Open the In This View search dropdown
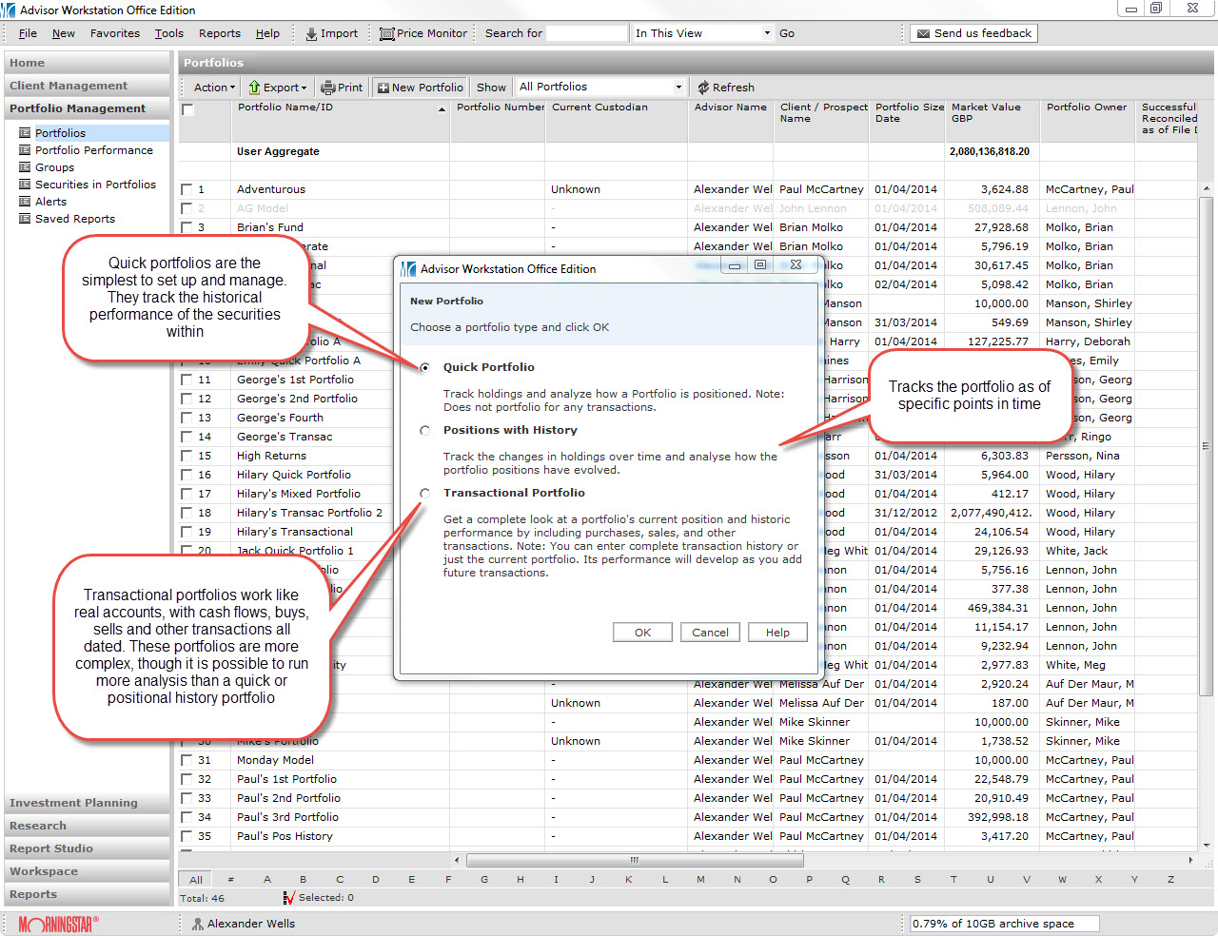1218x936 pixels. click(767, 33)
